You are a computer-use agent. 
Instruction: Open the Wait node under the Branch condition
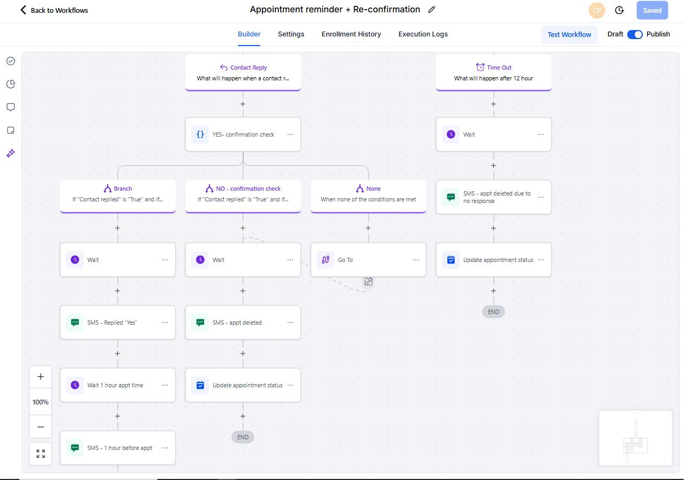118,260
